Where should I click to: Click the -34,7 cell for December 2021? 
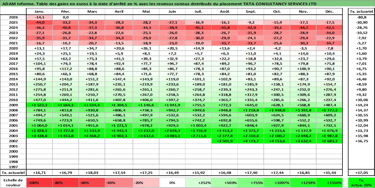click(x=329, y=43)
